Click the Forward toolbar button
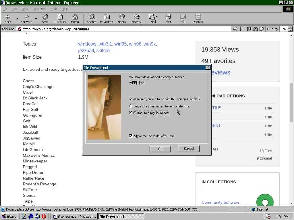 26,19
